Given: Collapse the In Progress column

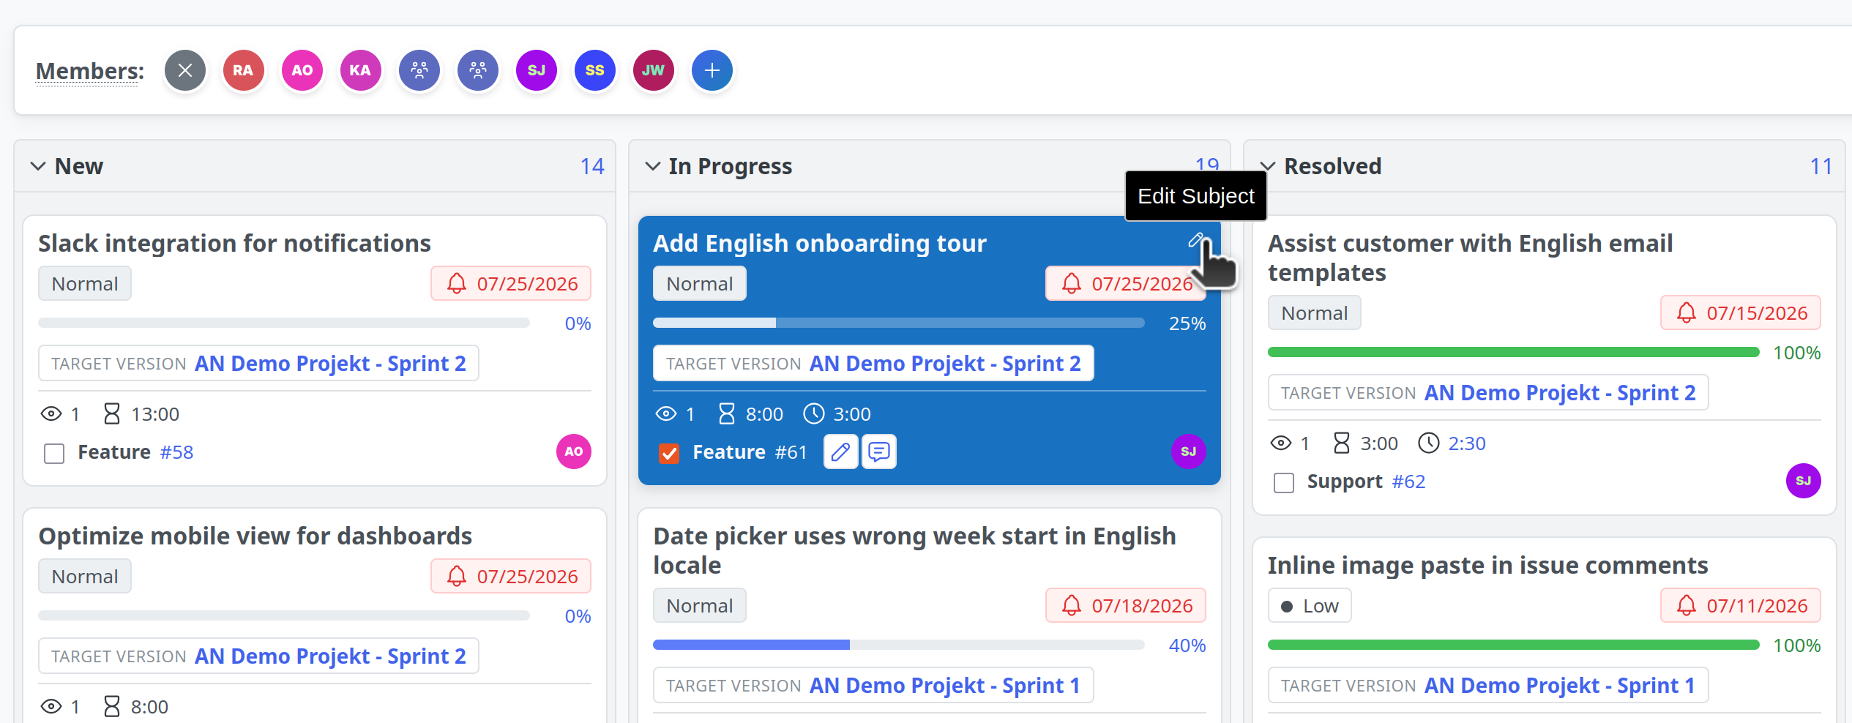Looking at the screenshot, I should (653, 166).
